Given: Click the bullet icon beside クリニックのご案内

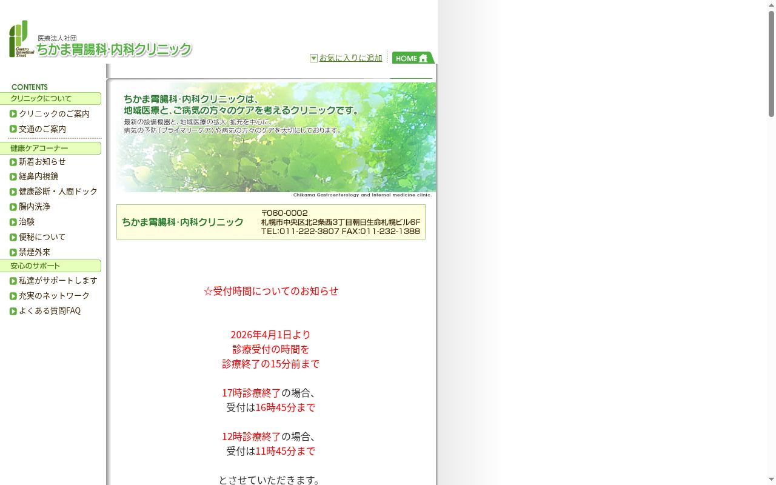Looking at the screenshot, I should (x=13, y=114).
